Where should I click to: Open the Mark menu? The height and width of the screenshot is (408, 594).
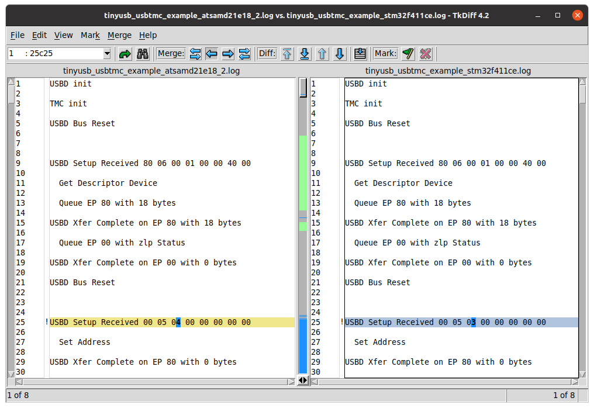[90, 35]
